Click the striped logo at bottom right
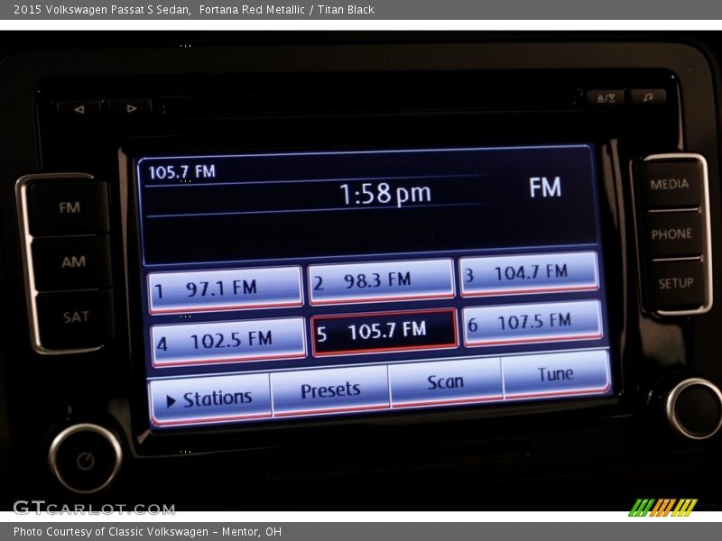The image size is (722, 541). click(662, 507)
